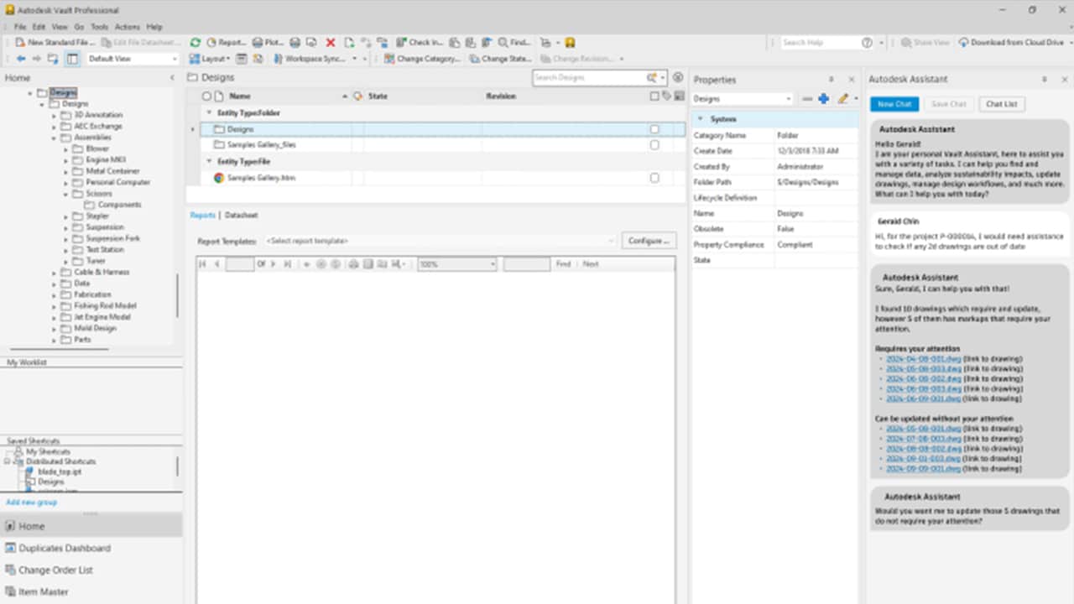This screenshot has height=604, width=1074.
Task: Click the Change Category toolbar button
Action: tap(423, 59)
